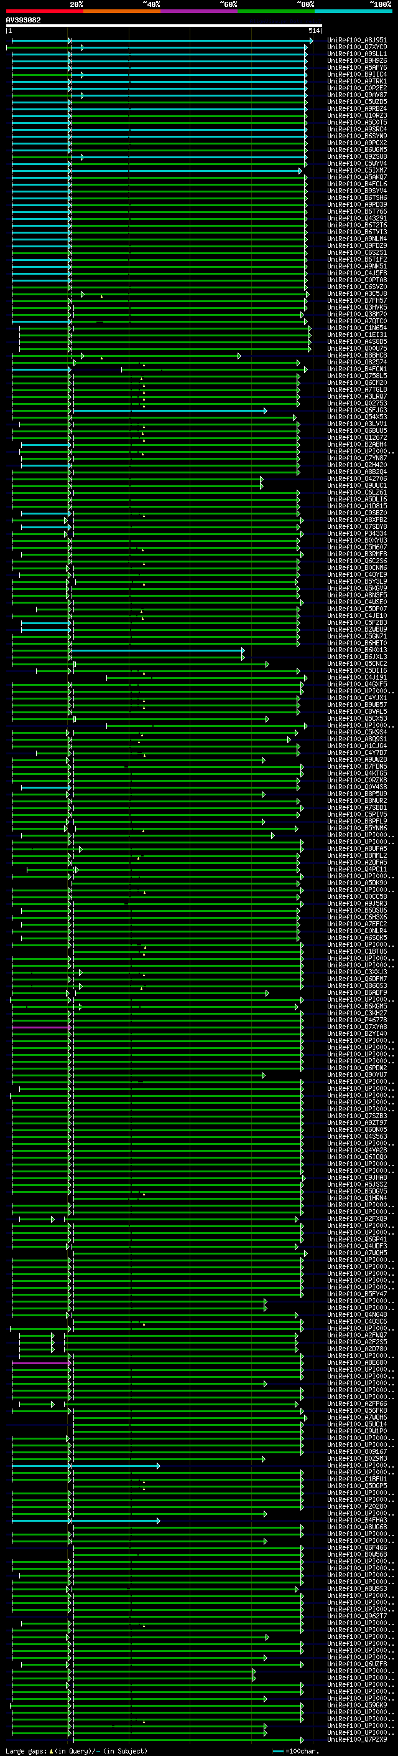The width and height of the screenshot is (398, 1756).
Task: Select UniRef100_Q7XYA8 label
Action: [x=357, y=1027]
